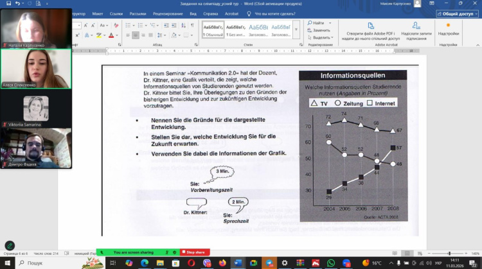Toggle center alignment
The height and width of the screenshot is (269, 482).
pyautogui.click(x=136, y=35)
